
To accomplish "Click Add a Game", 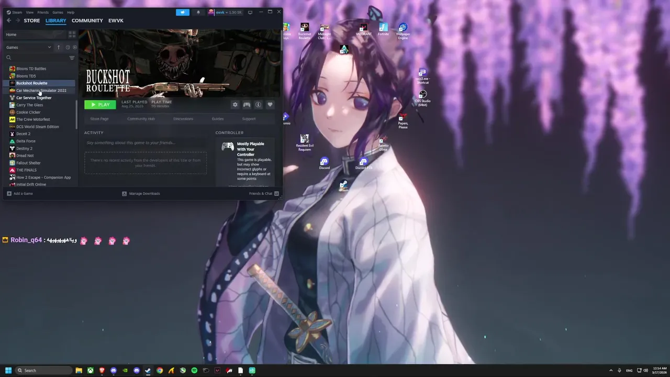I will [x=19, y=194].
